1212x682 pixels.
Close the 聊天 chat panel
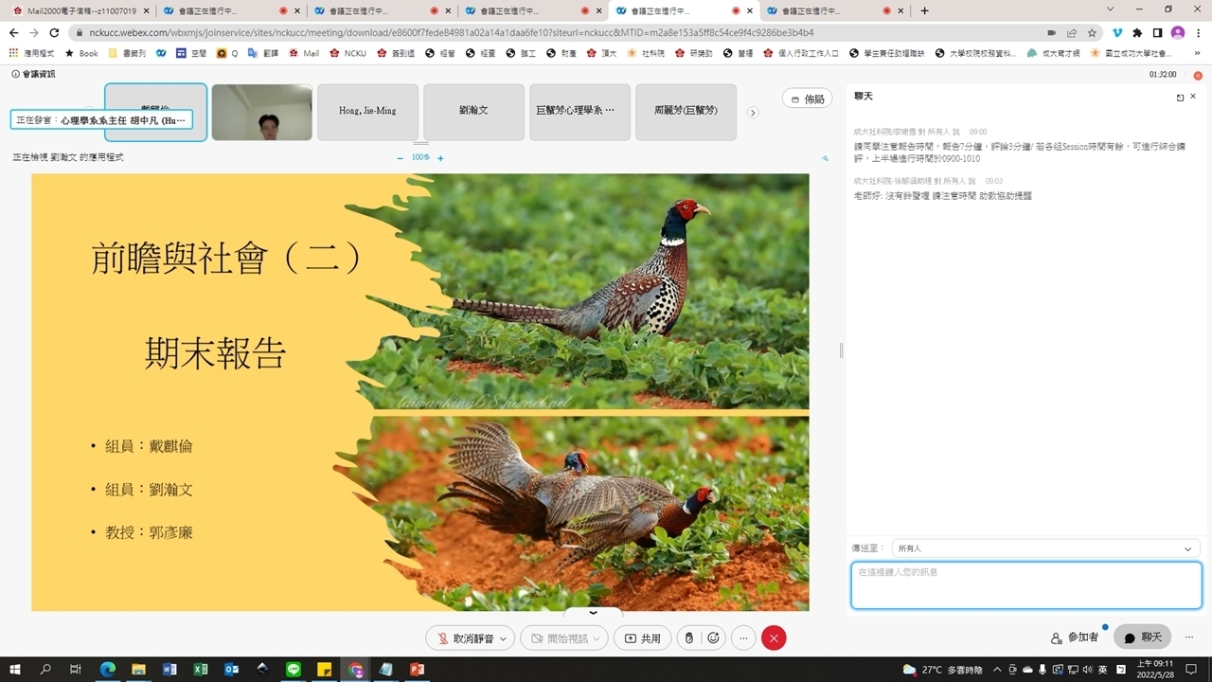[x=1193, y=97]
